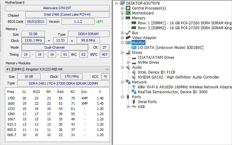
Task: Select the Video Adapter tree item
Action: point(144,38)
